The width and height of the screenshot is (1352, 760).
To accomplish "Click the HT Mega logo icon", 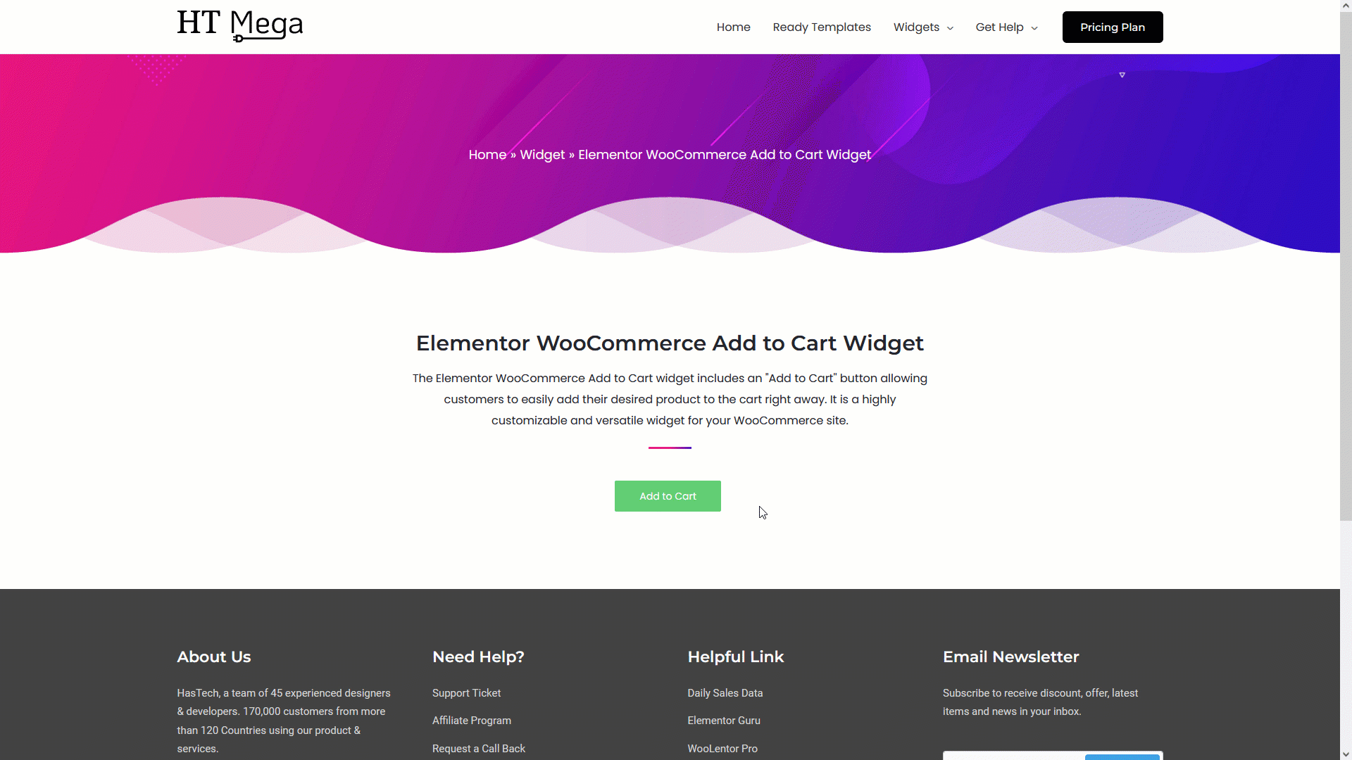I will point(239,27).
